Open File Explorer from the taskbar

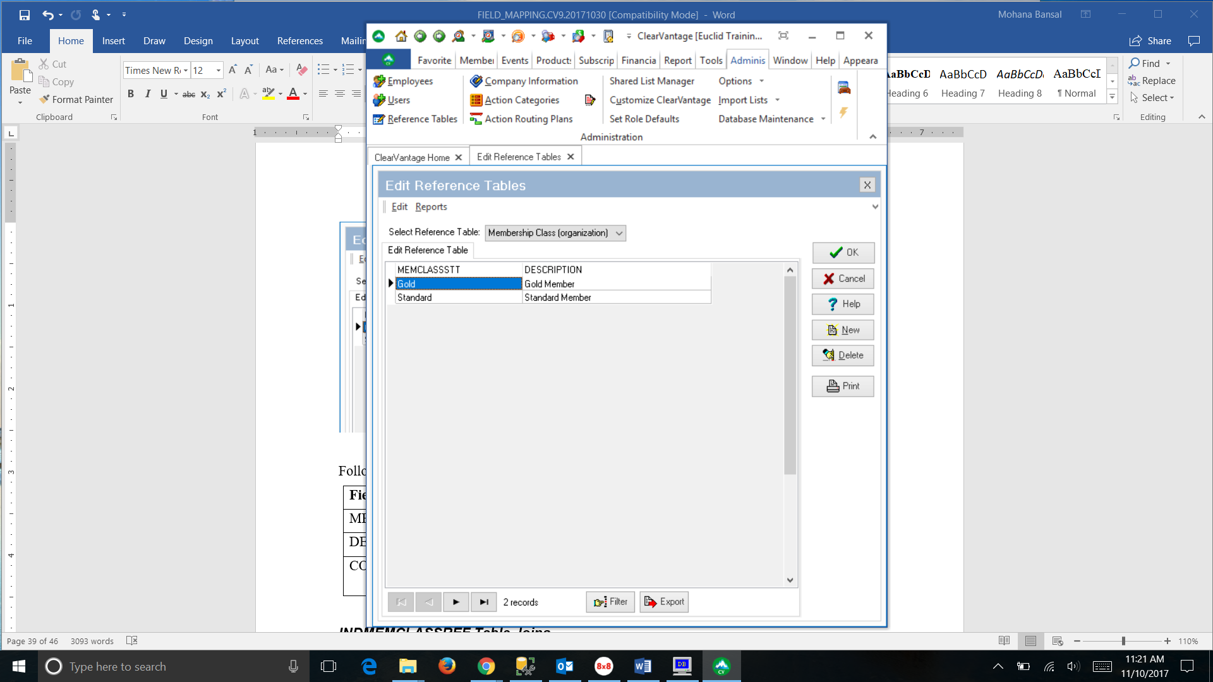(x=407, y=666)
